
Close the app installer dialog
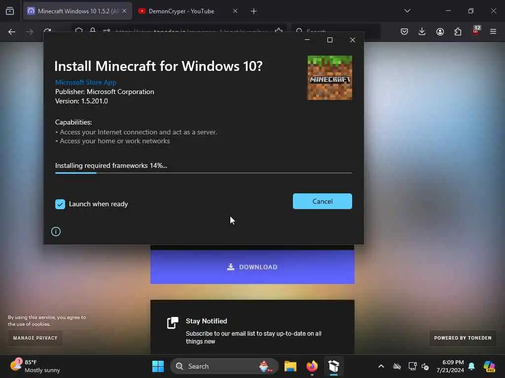(352, 40)
